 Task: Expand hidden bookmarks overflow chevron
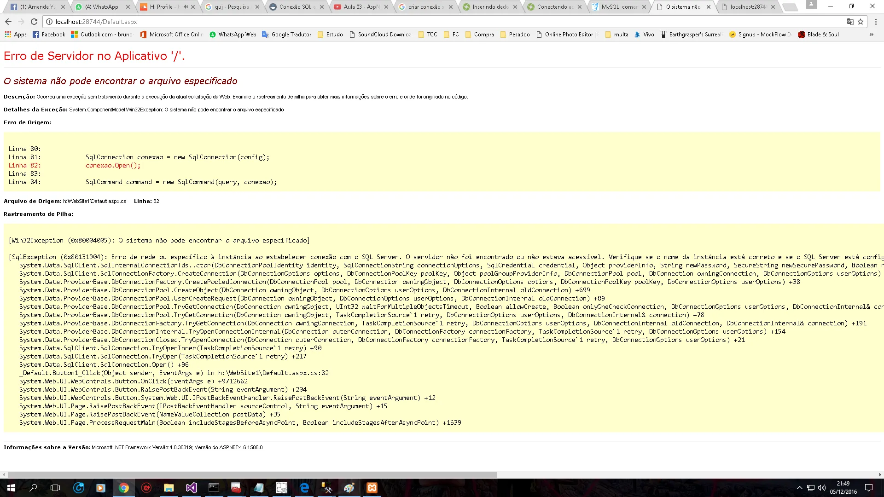tap(871, 35)
